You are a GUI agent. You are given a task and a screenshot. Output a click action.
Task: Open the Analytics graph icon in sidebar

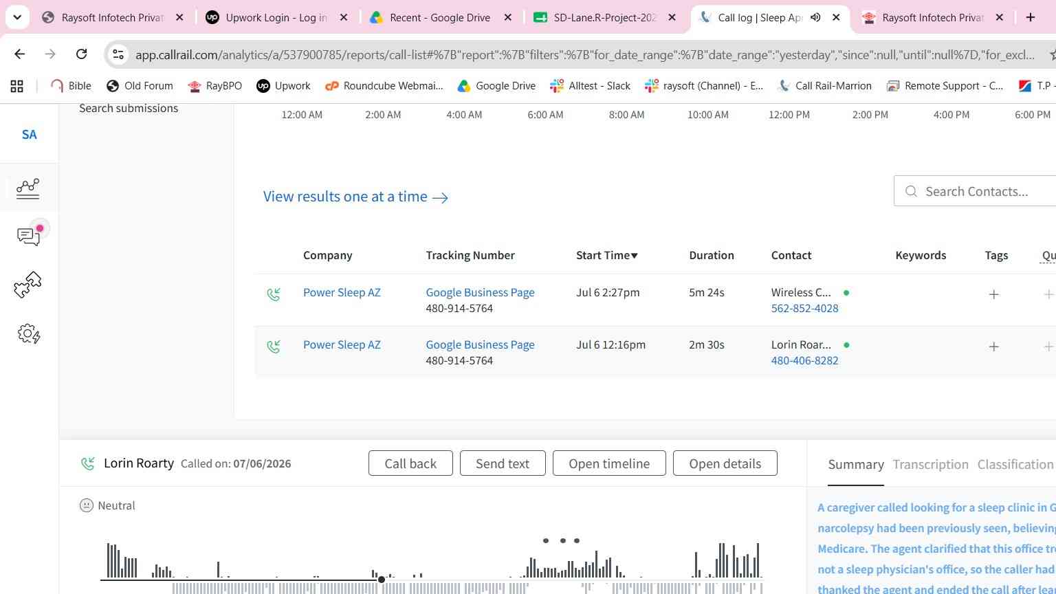27,188
